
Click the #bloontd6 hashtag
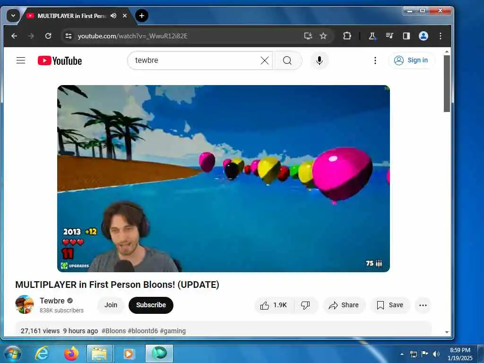(x=143, y=331)
